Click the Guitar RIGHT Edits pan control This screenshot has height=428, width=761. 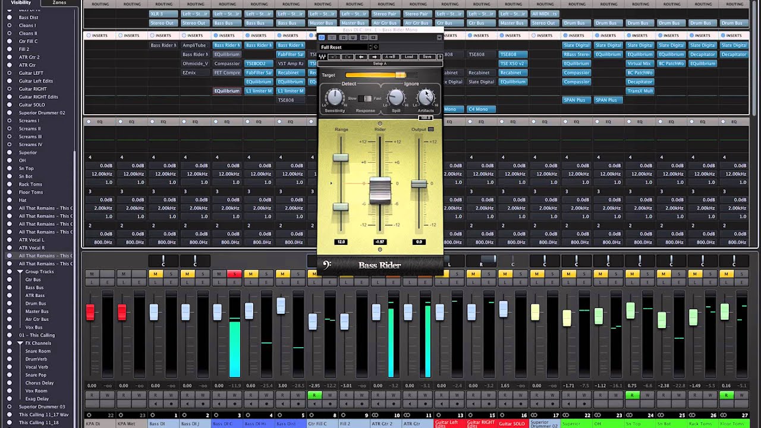pyautogui.click(x=482, y=260)
